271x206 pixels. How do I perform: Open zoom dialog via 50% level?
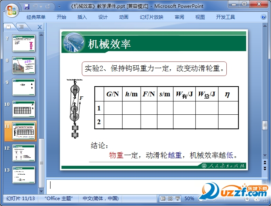189,199
